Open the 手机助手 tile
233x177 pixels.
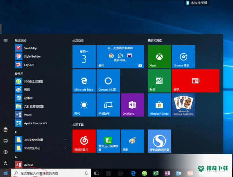pos(108,105)
